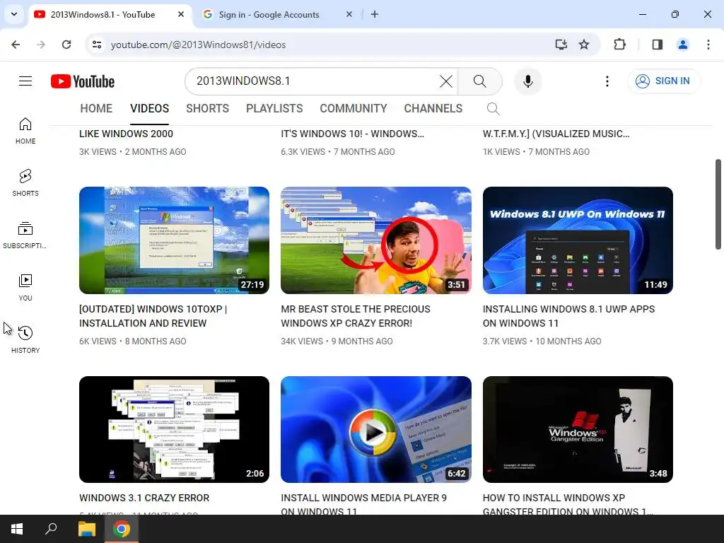This screenshot has width=724, height=543.
Task: Open 'IT'S WINDOWS 10! - WINDOWS...' title link
Action: coord(352,134)
